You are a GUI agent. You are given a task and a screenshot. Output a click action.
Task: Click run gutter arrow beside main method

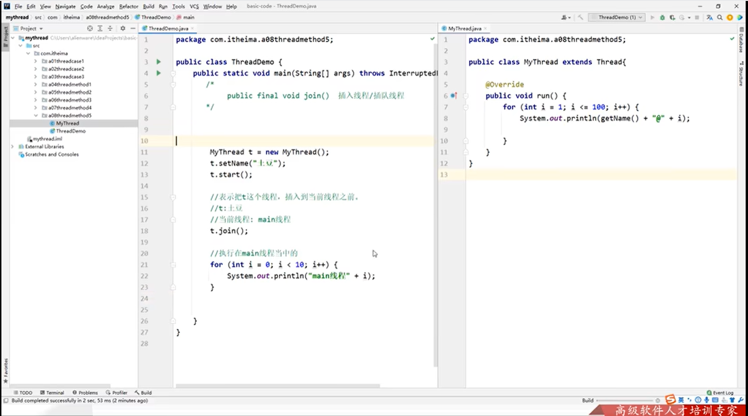coord(159,73)
